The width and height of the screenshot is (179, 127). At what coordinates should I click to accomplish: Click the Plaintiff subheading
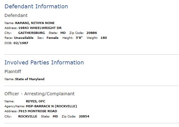click(13, 72)
